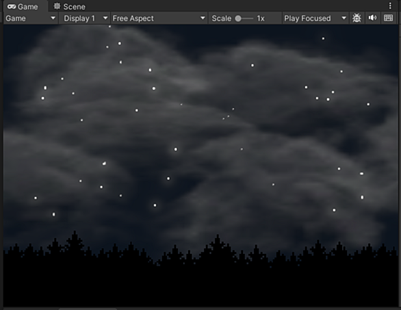Click the Play Focused dropdown arrow
Image resolution: width=401 pixels, height=310 pixels.
coord(344,18)
